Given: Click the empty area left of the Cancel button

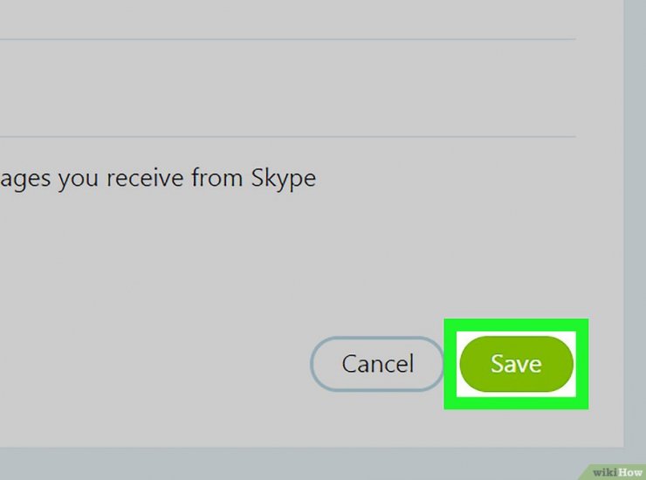Looking at the screenshot, I should coord(155,364).
